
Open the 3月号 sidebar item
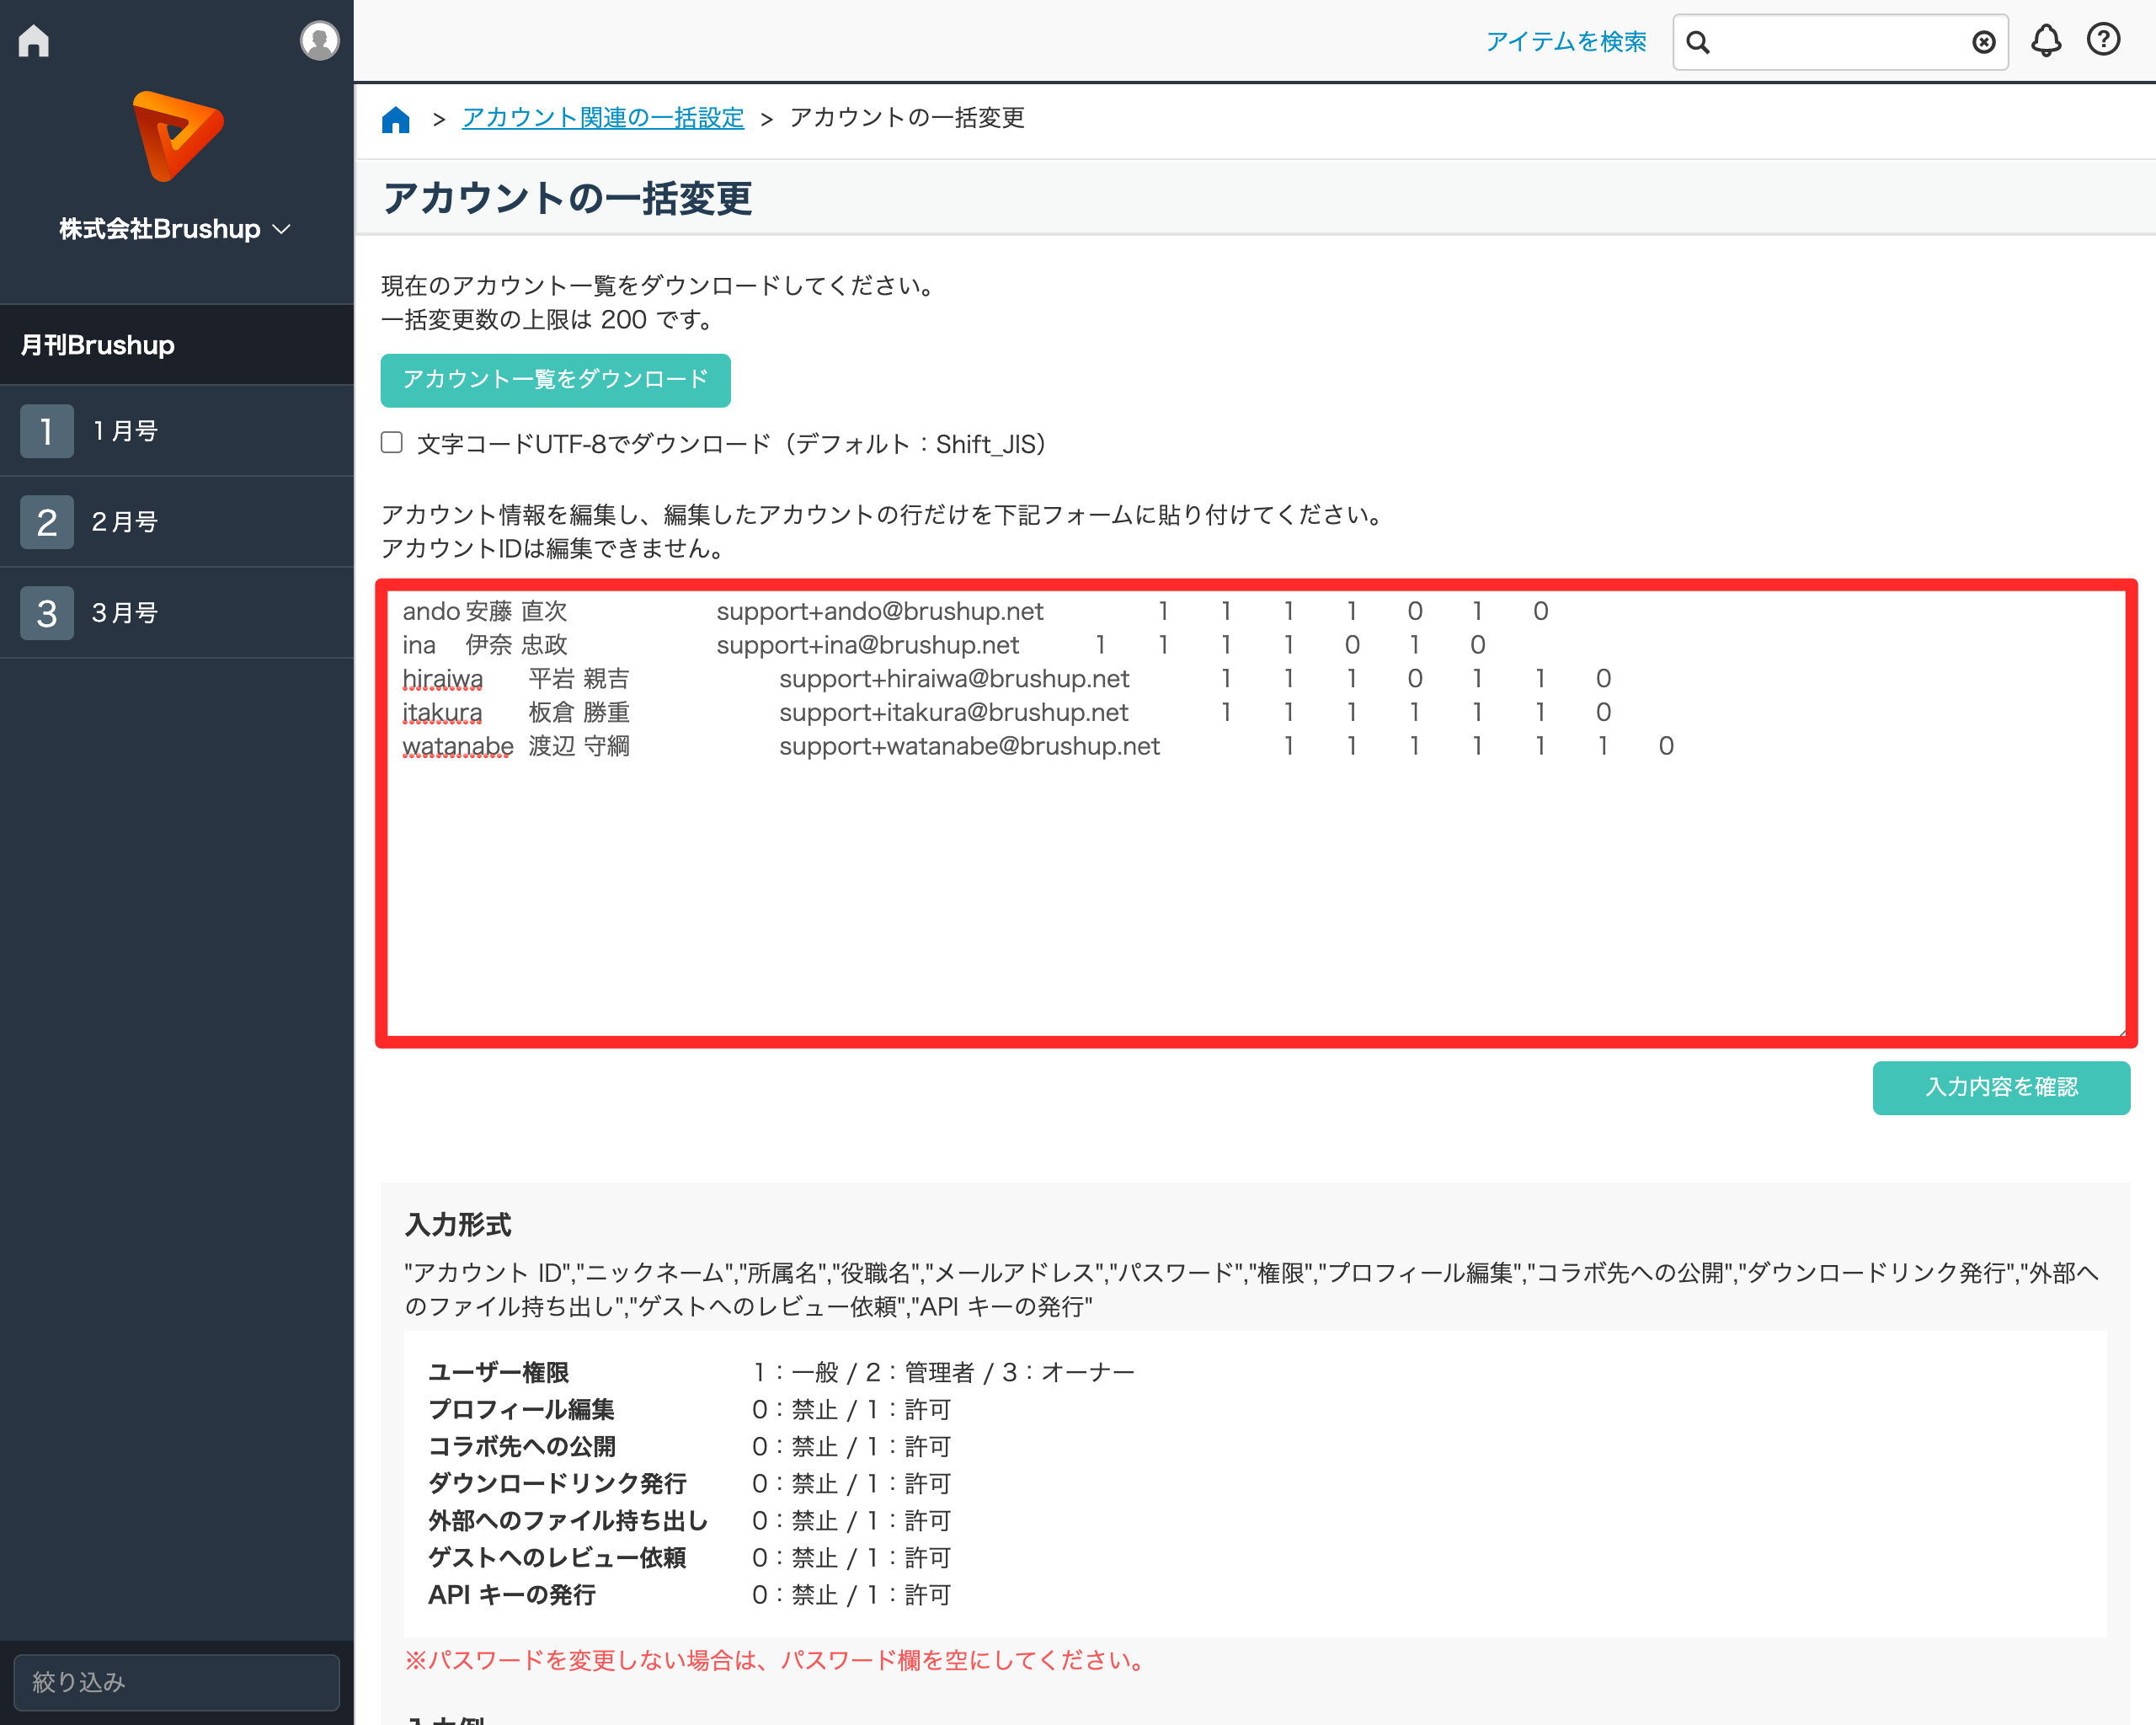coord(177,613)
